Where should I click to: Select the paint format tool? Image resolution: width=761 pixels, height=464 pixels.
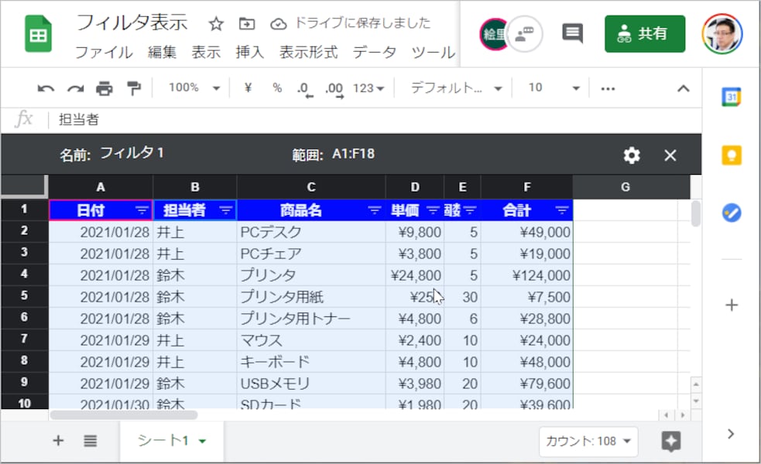[133, 88]
